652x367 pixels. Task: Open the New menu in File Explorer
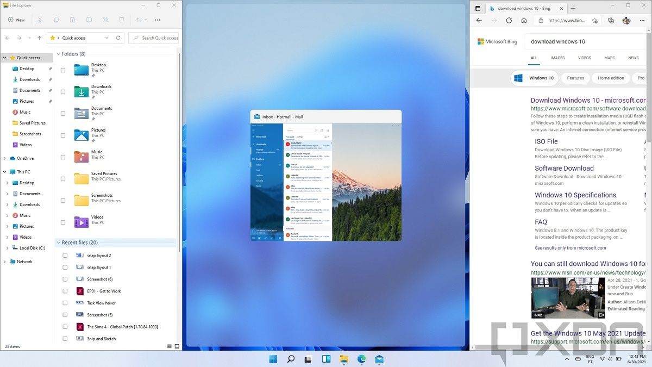coord(16,20)
